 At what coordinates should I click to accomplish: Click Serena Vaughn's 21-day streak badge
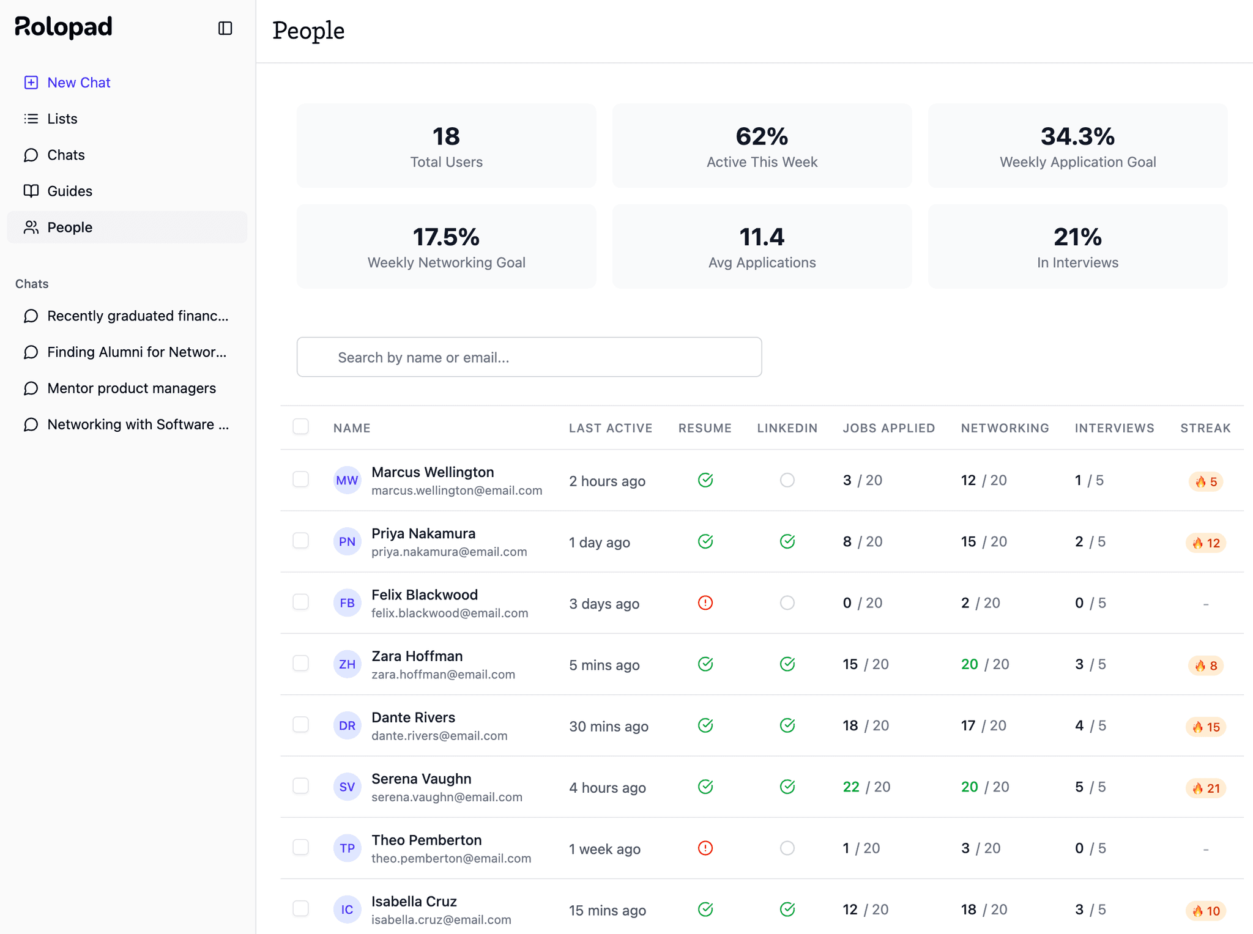point(1205,788)
